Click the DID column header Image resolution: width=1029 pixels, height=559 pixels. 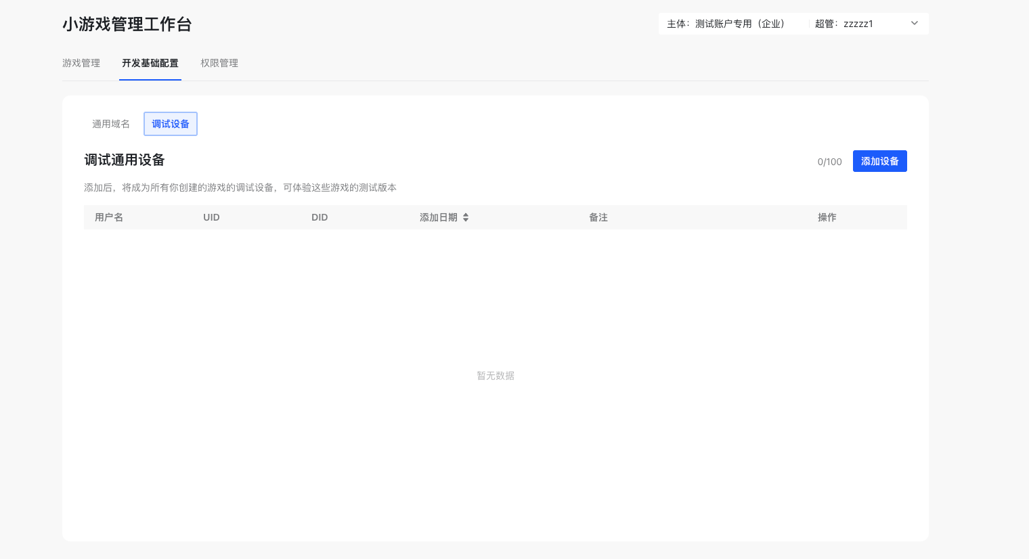[320, 217]
